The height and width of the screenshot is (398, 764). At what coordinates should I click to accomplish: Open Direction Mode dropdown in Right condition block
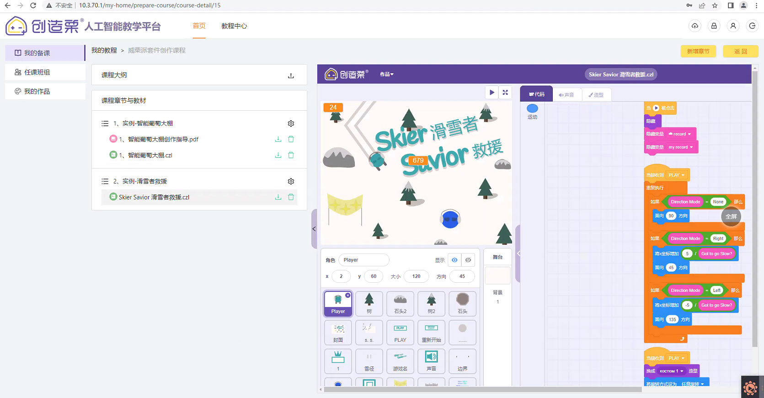(x=685, y=238)
